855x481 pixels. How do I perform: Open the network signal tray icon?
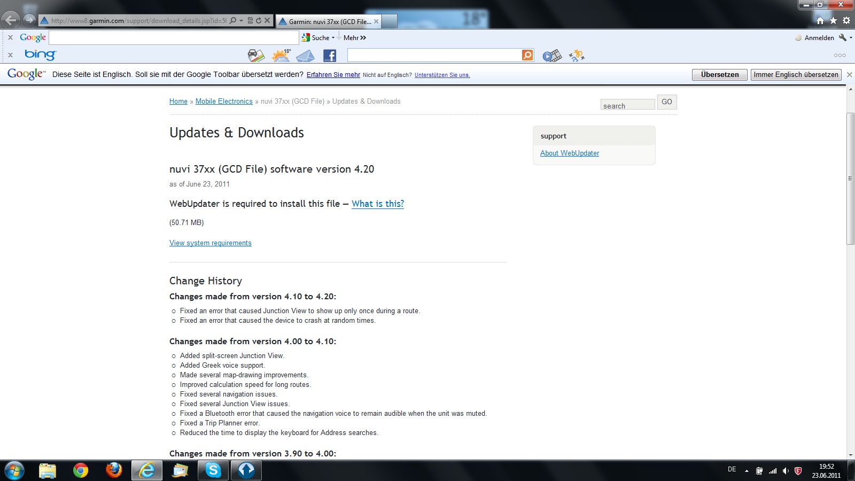(x=773, y=471)
